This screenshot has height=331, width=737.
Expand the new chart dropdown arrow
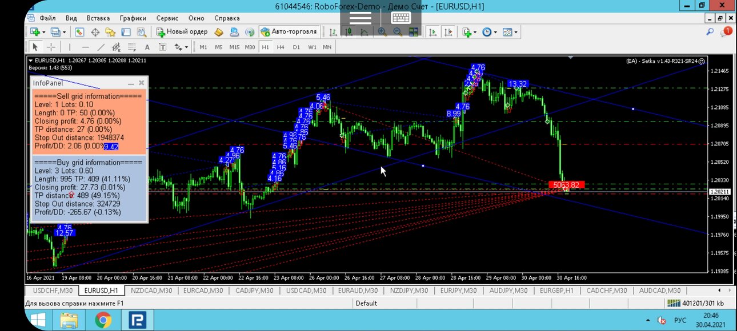point(44,32)
